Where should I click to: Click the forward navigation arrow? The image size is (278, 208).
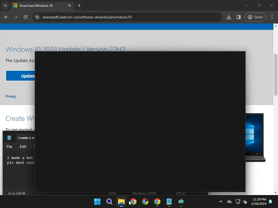[x=16, y=17]
